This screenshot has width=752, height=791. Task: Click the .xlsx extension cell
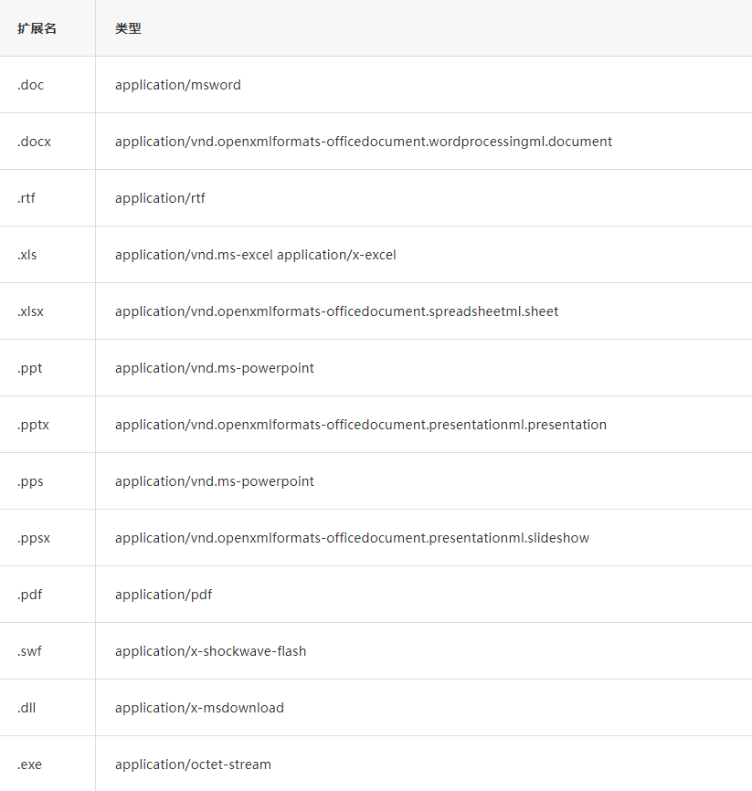tap(30, 311)
